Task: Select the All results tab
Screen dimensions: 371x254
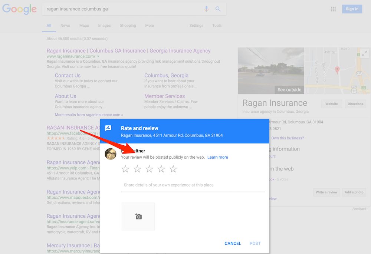Action: (x=49, y=26)
